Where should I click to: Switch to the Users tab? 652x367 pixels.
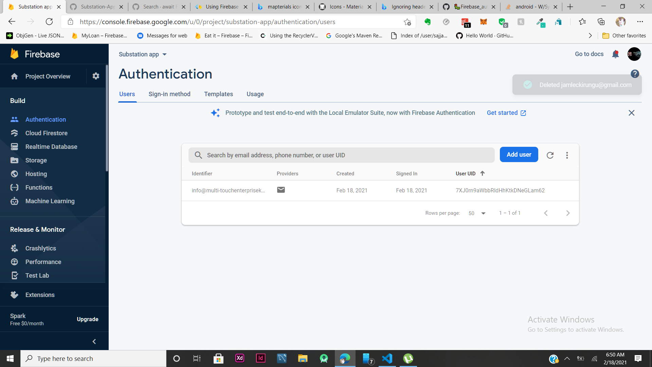point(127,94)
